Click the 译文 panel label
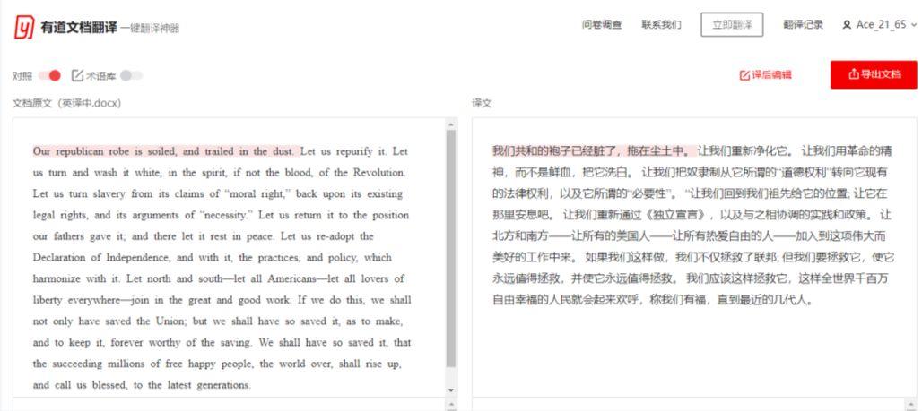This screenshot has width=922, height=411. [x=482, y=103]
